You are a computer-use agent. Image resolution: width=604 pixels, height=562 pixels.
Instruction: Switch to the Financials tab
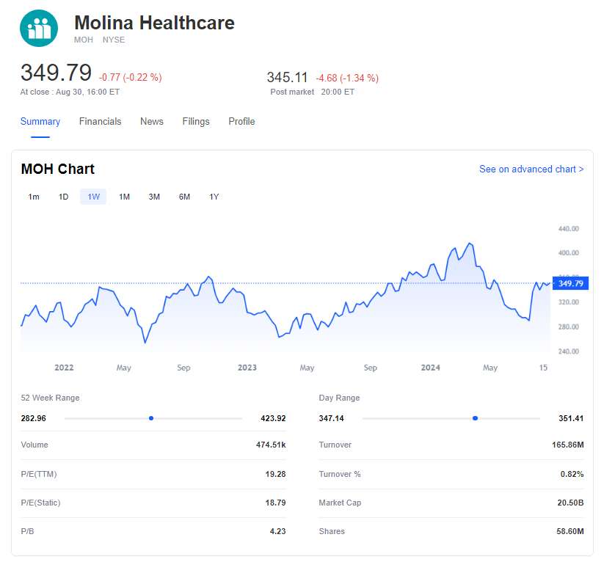click(x=101, y=122)
